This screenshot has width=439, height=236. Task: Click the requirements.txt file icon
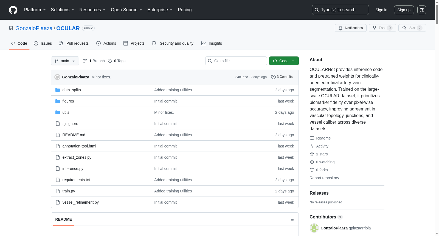click(58, 180)
